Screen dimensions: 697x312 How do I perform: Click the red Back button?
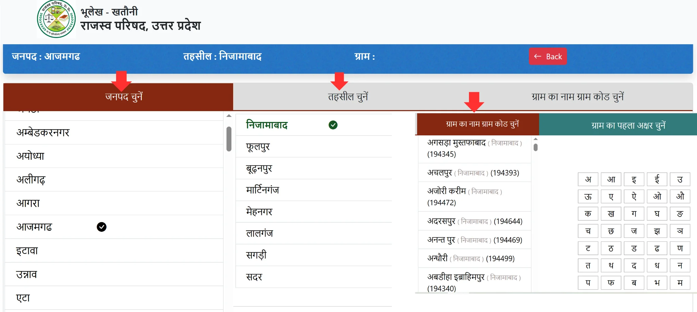548,56
